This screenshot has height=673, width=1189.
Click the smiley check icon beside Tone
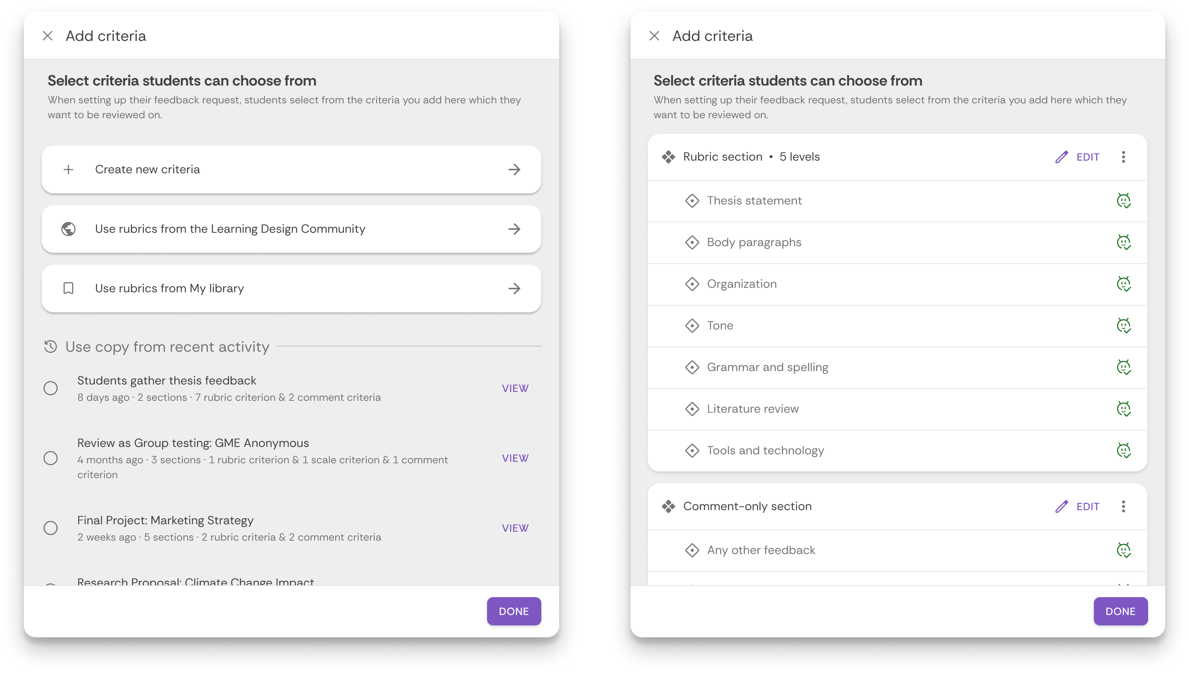(x=1124, y=325)
